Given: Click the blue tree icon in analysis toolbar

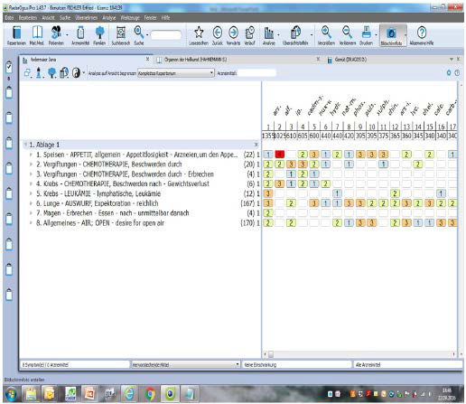Looking at the screenshot, I should tap(51, 73).
